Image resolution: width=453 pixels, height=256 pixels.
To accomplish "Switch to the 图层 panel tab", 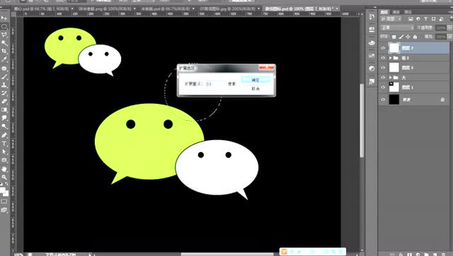I will [384, 12].
